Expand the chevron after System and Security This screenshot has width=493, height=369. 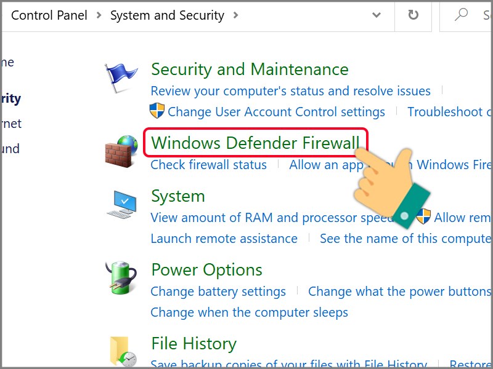click(x=236, y=16)
